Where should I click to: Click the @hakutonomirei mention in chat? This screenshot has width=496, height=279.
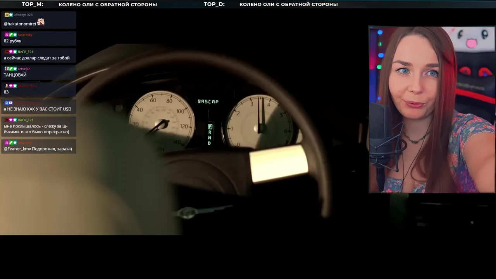click(x=20, y=24)
